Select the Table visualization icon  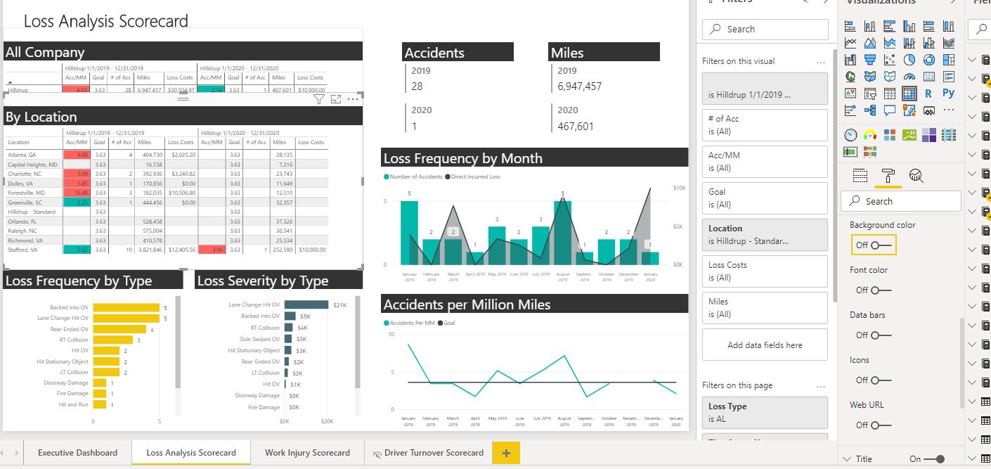(889, 94)
